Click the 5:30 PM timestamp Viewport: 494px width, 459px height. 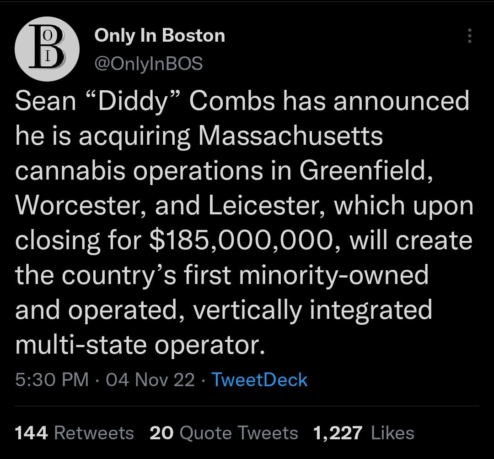point(52,380)
